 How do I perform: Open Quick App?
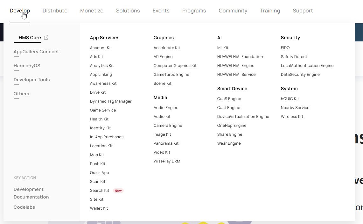tap(99, 173)
